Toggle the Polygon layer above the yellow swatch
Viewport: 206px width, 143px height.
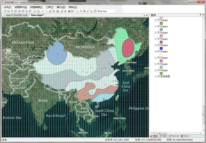click(x=159, y=51)
